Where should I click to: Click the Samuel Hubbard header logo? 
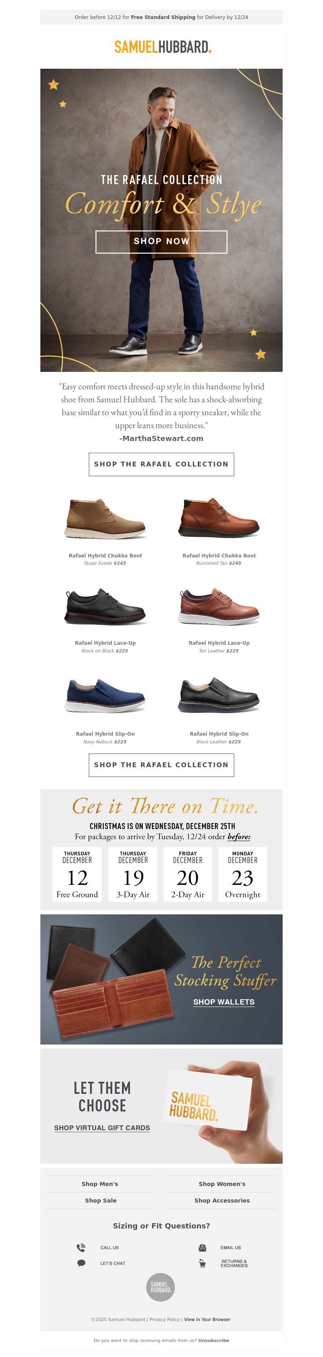pyautogui.click(x=163, y=47)
